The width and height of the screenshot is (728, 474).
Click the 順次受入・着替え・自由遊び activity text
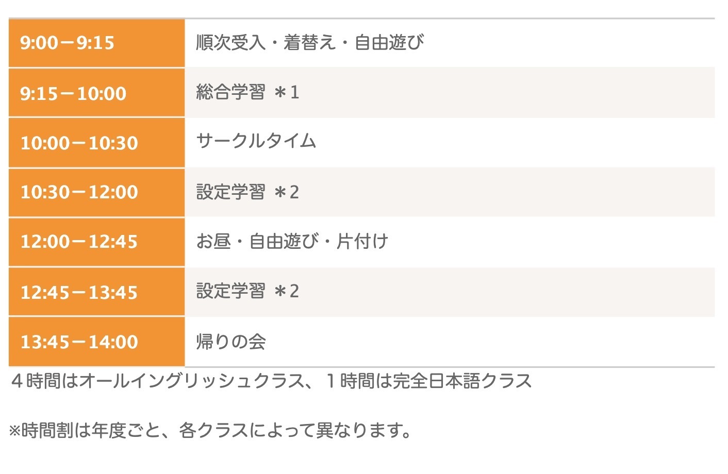(x=309, y=42)
